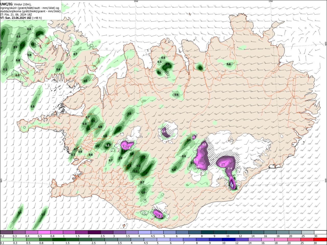Viewport: 327px width, 245px height.
Task: Click the white '0.2' value on dark green patch
Action: click(x=108, y=145)
